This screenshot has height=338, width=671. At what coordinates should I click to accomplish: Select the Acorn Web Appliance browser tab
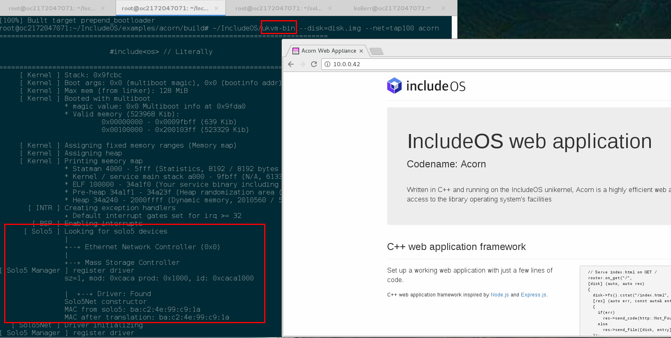click(x=328, y=51)
